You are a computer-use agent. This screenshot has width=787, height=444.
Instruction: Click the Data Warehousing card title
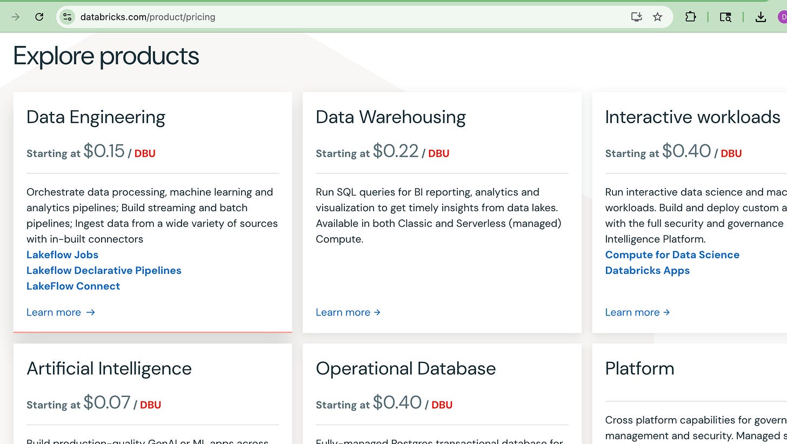[390, 117]
